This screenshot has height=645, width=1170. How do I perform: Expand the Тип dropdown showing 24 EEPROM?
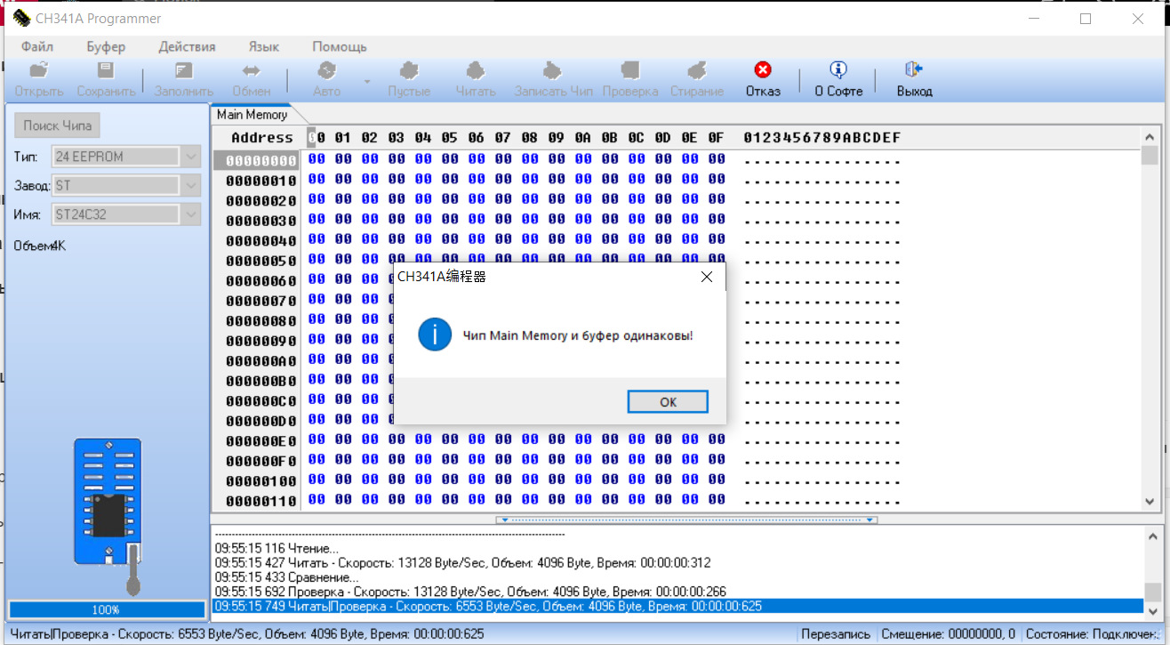click(x=191, y=157)
